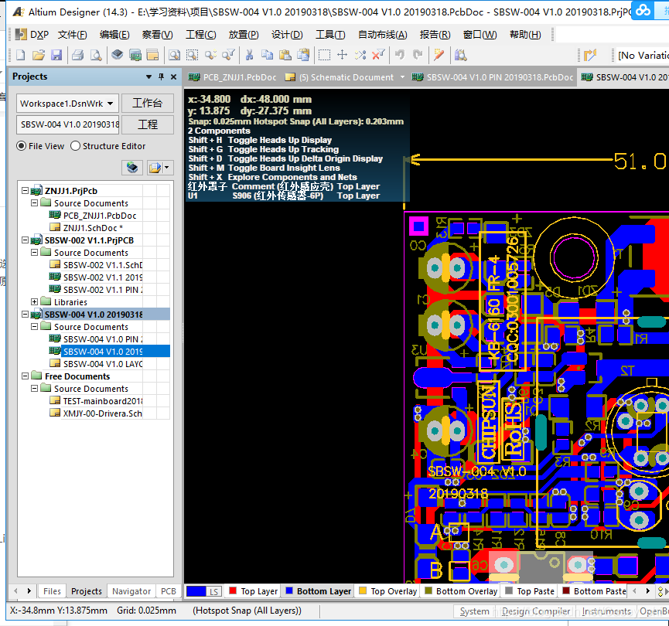Image resolution: width=669 pixels, height=626 pixels.
Task: Click Browse component libraries icon
Action: point(460,55)
